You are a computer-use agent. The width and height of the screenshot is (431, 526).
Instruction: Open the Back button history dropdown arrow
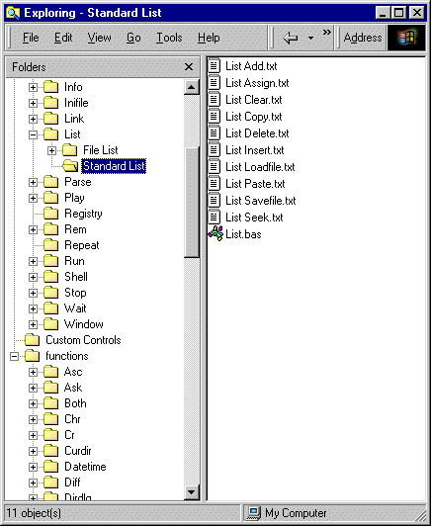point(311,38)
